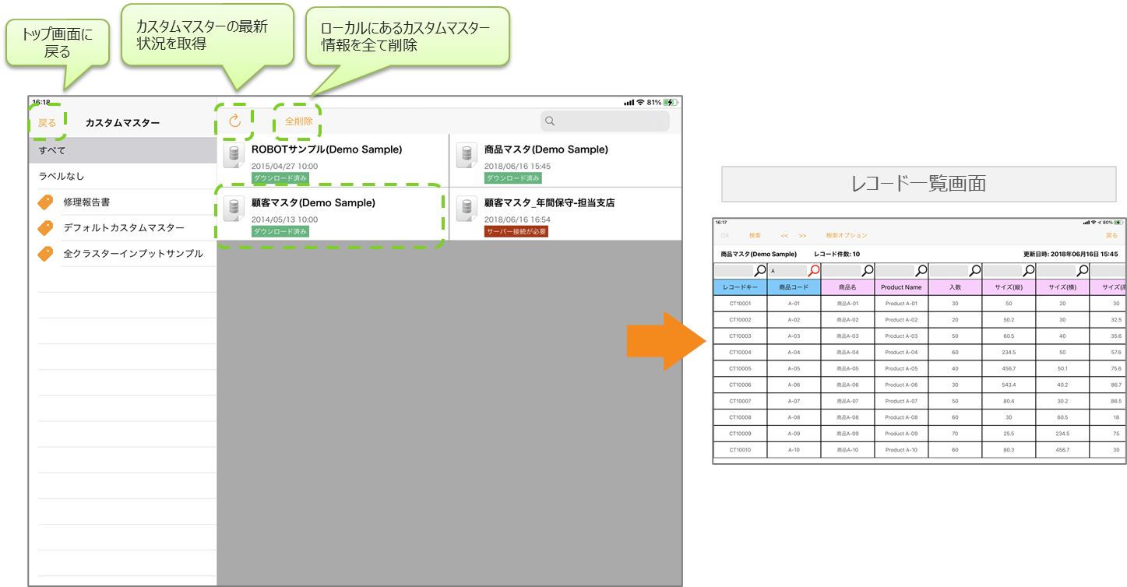This screenshot has height=587, width=1127.
Task: Click the custom master search field
Action: click(x=605, y=121)
